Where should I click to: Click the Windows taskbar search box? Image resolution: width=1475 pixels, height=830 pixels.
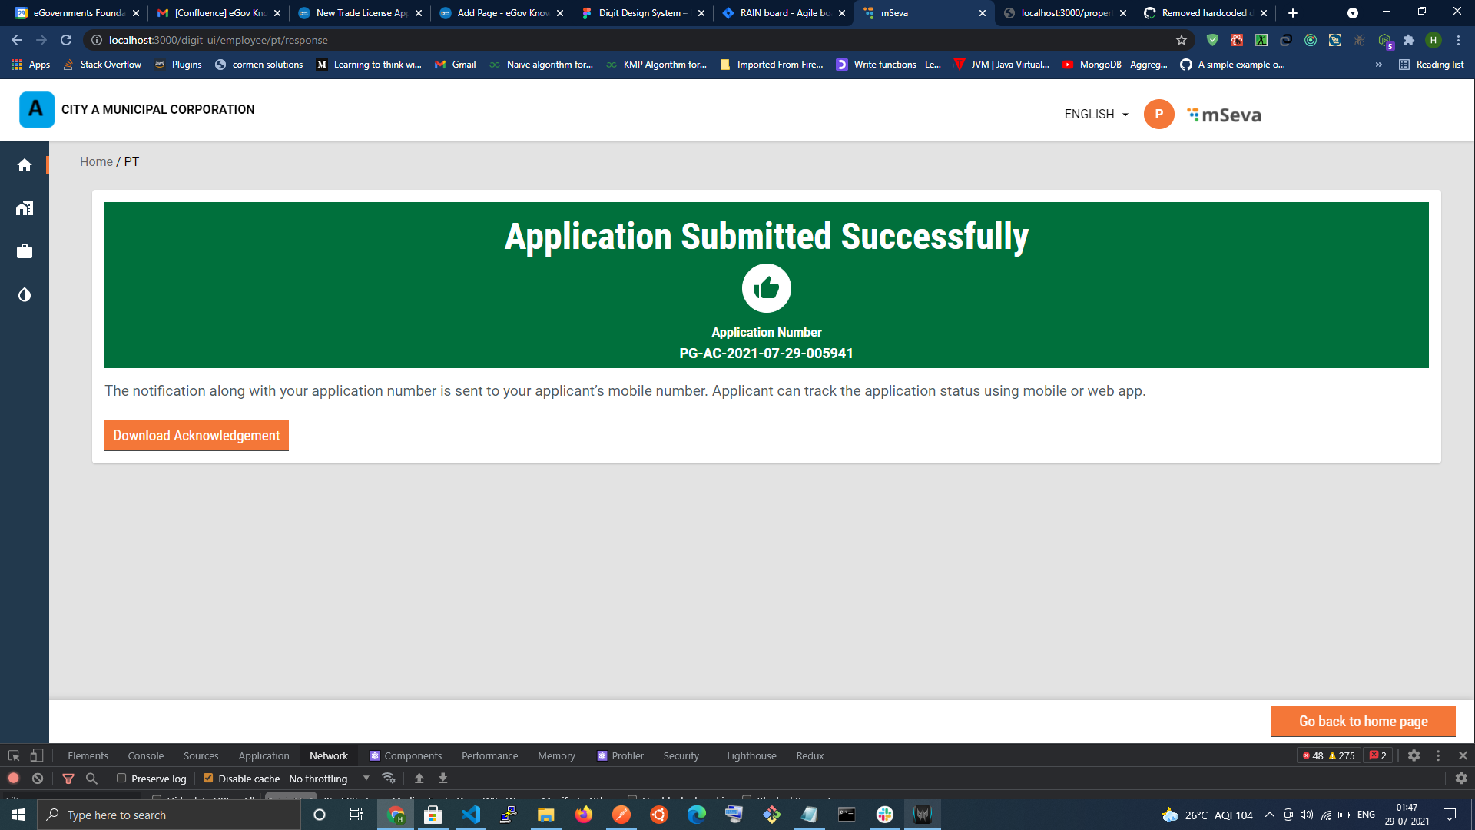point(169,815)
